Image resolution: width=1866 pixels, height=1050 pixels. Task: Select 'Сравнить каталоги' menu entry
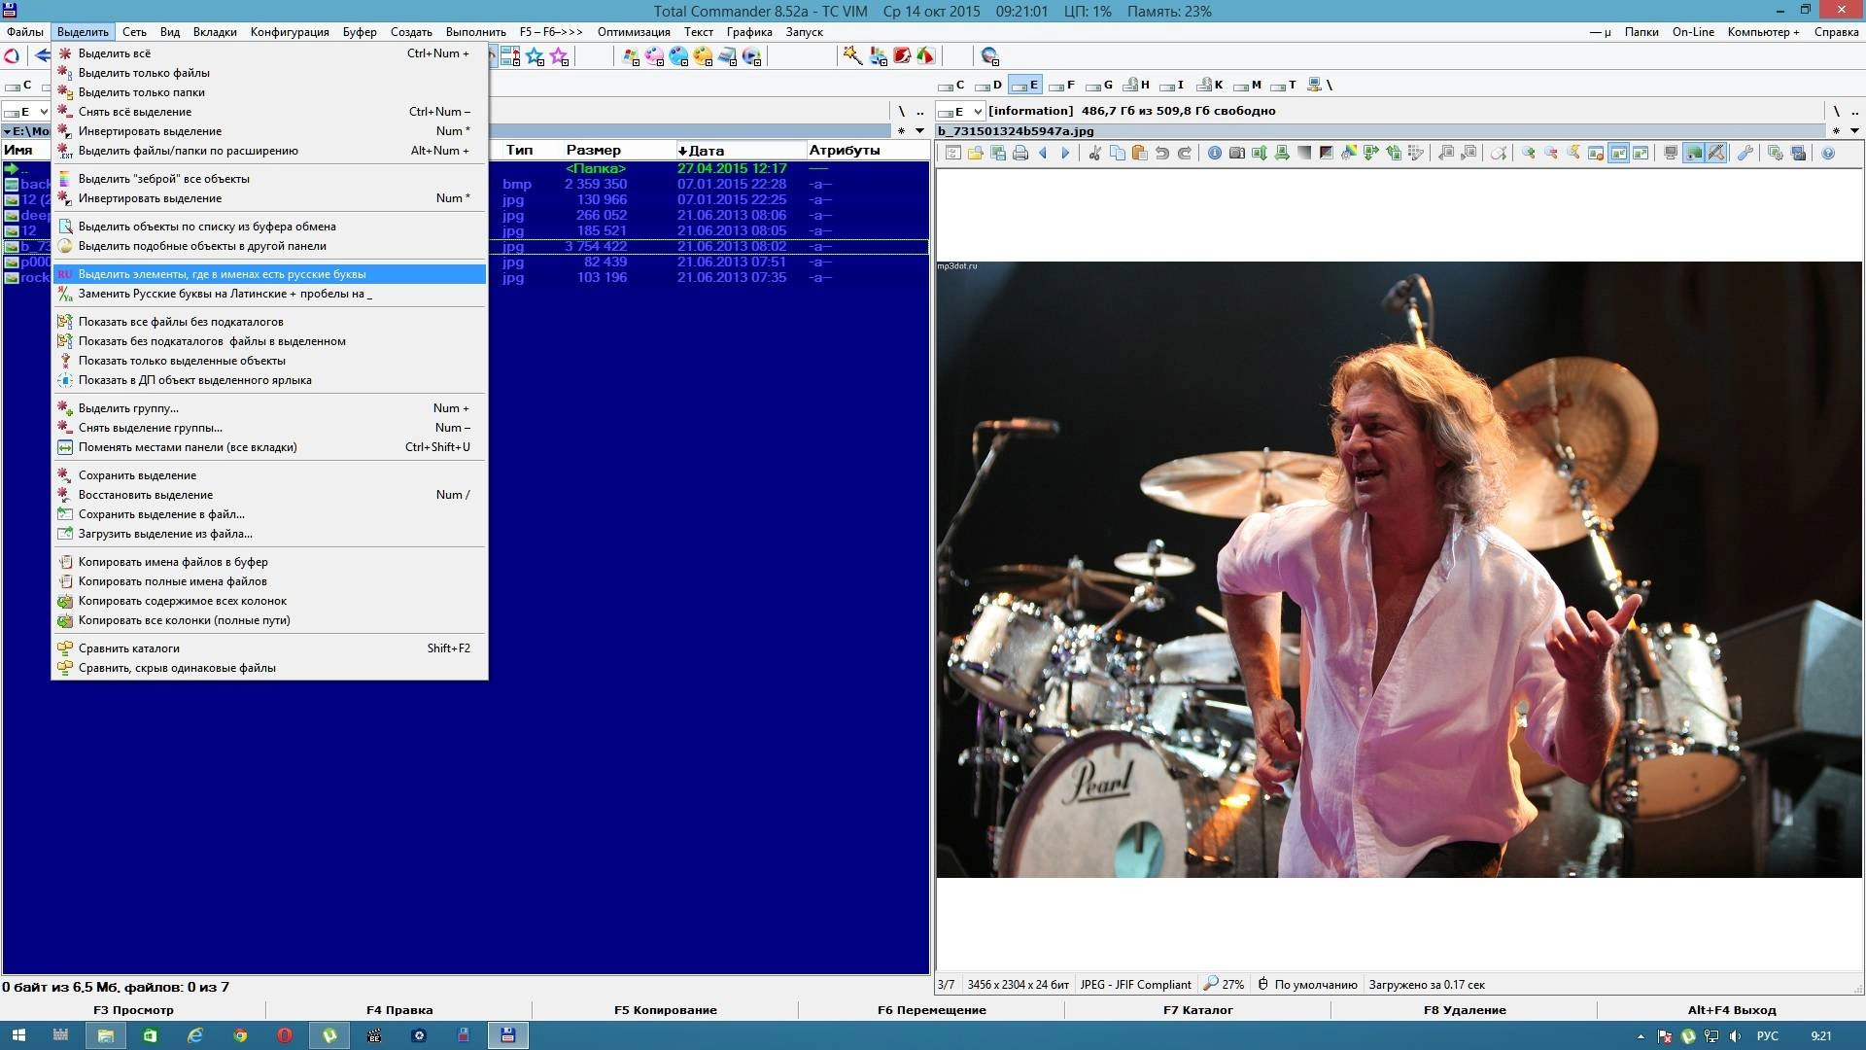(129, 648)
